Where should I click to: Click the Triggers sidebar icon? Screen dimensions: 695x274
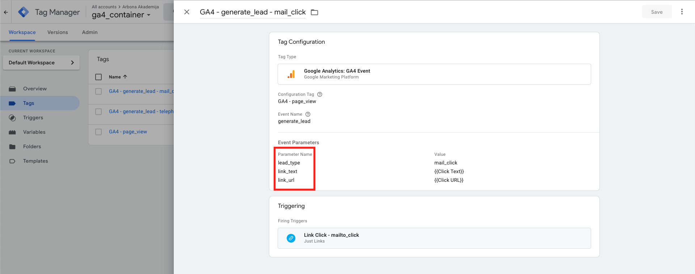click(12, 117)
